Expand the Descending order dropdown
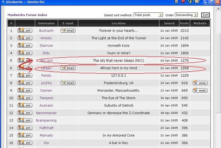The width and height of the screenshot is (221, 148). pyautogui.click(x=186, y=15)
